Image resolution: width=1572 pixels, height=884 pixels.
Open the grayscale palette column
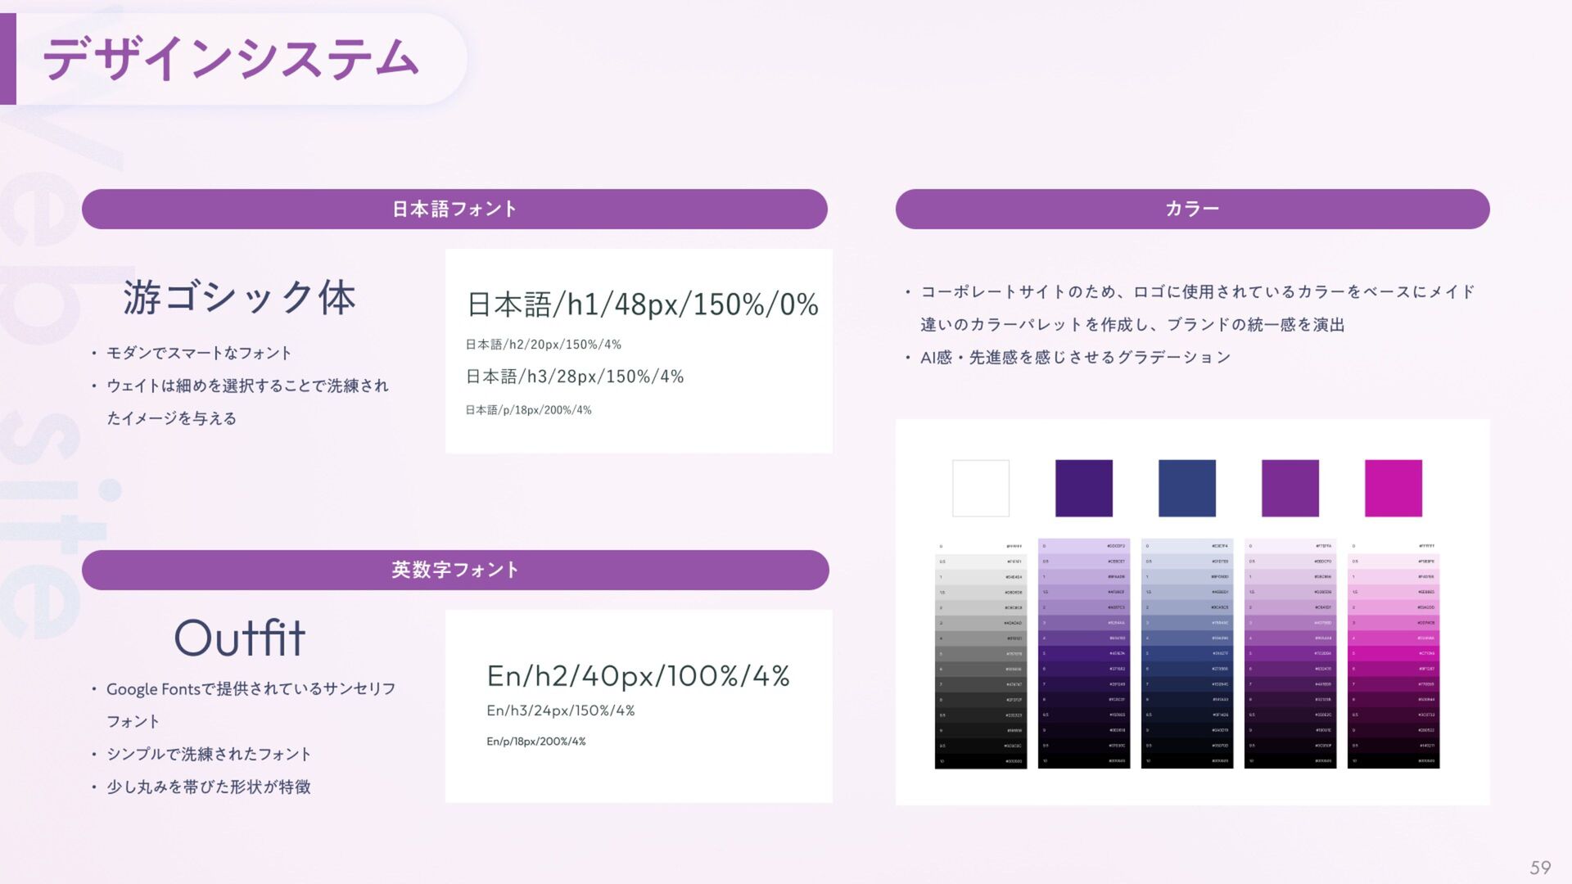980,653
